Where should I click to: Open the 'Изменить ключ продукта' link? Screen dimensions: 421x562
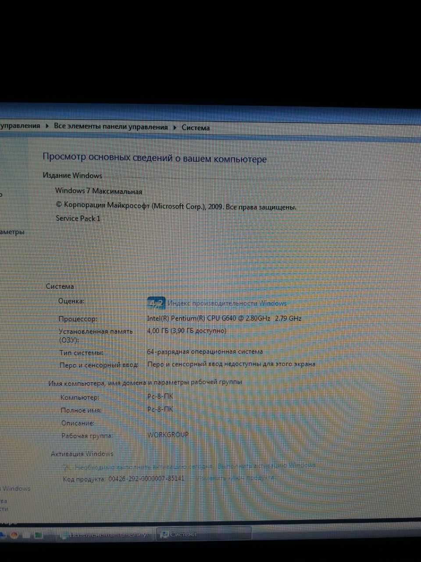point(236,478)
